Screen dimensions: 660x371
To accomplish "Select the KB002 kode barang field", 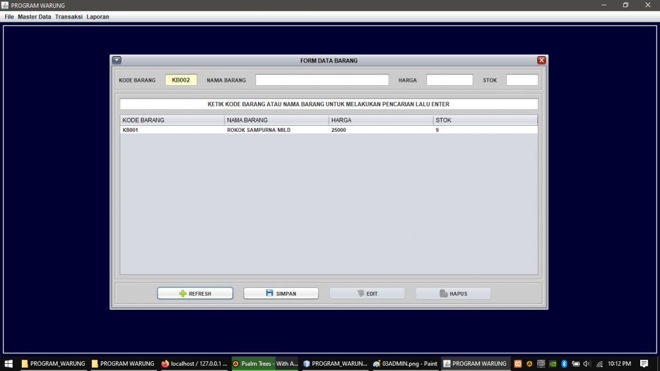I will 181,80.
